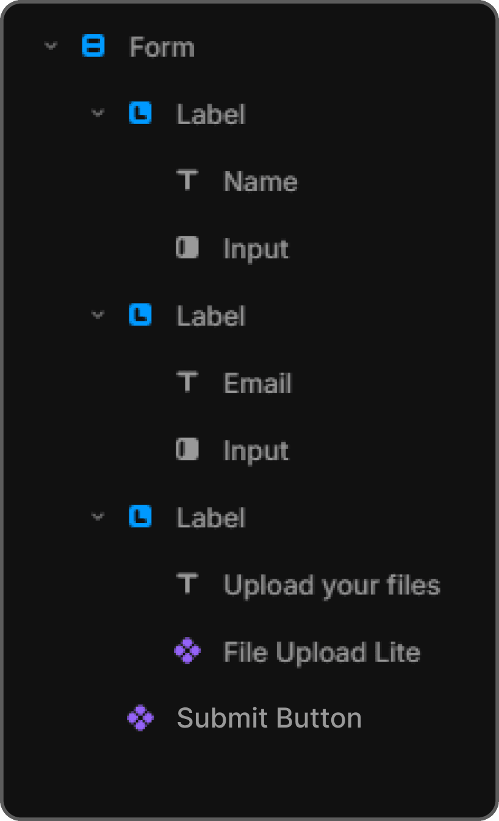Click the File Upload Lite component icon
The width and height of the screenshot is (499, 821).
(x=187, y=652)
